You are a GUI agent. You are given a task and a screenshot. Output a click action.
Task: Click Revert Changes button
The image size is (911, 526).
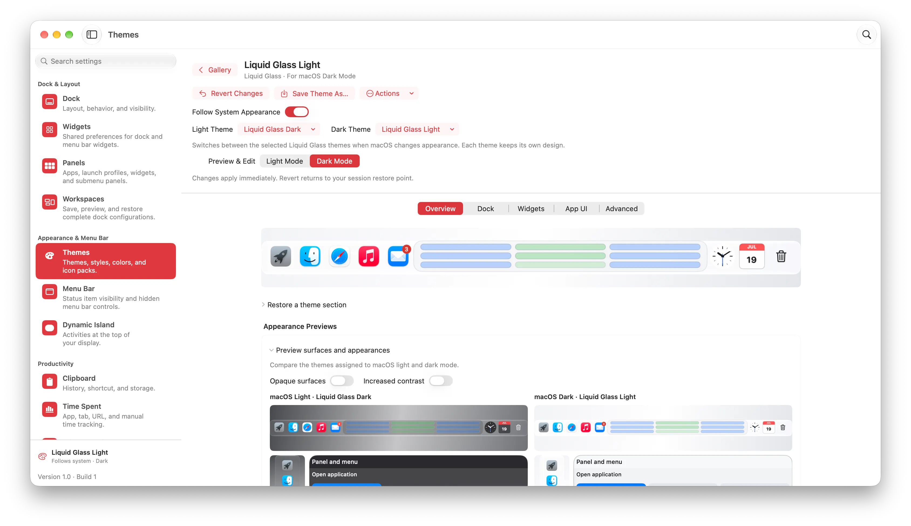[231, 94]
